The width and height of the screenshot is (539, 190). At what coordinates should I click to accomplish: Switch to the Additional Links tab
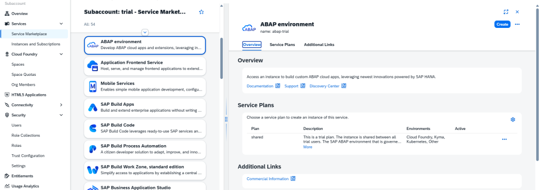pyautogui.click(x=319, y=45)
